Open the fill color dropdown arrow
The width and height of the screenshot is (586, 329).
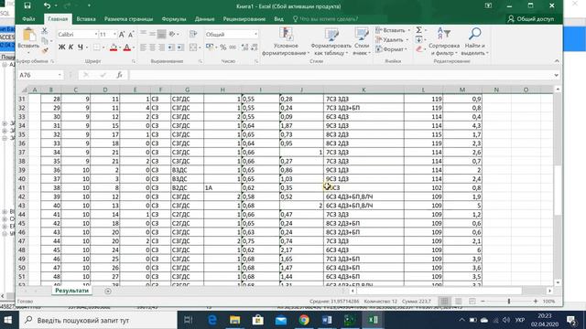tap(120, 48)
